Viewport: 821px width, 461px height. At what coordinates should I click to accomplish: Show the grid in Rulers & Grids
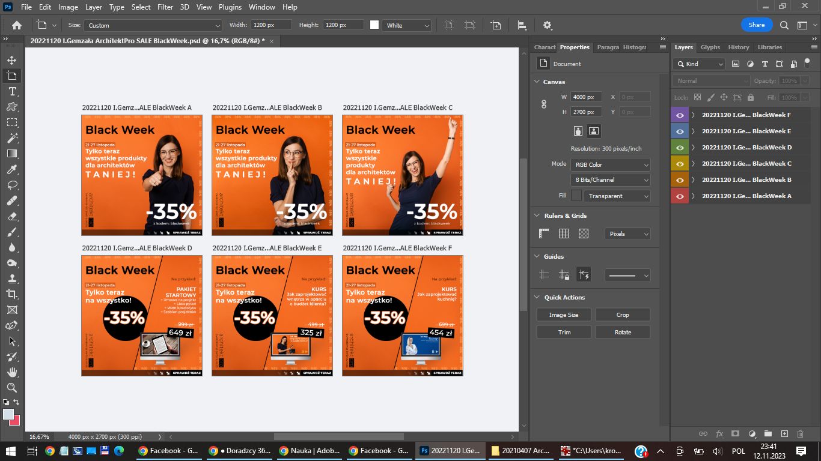564,234
